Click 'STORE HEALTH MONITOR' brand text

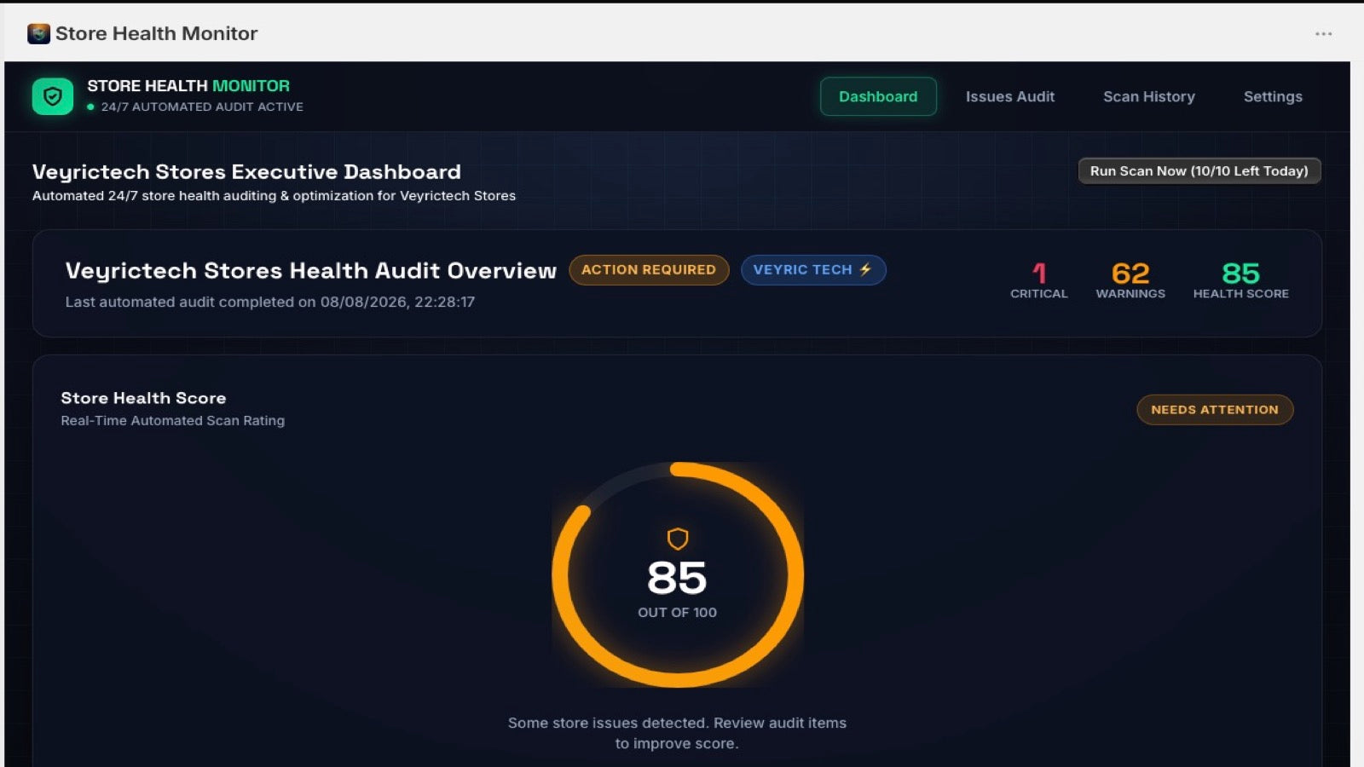click(x=188, y=85)
